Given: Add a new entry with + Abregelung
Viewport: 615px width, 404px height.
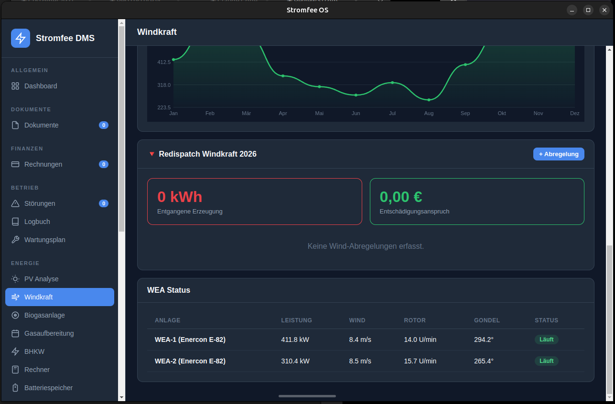Looking at the screenshot, I should pyautogui.click(x=558, y=154).
